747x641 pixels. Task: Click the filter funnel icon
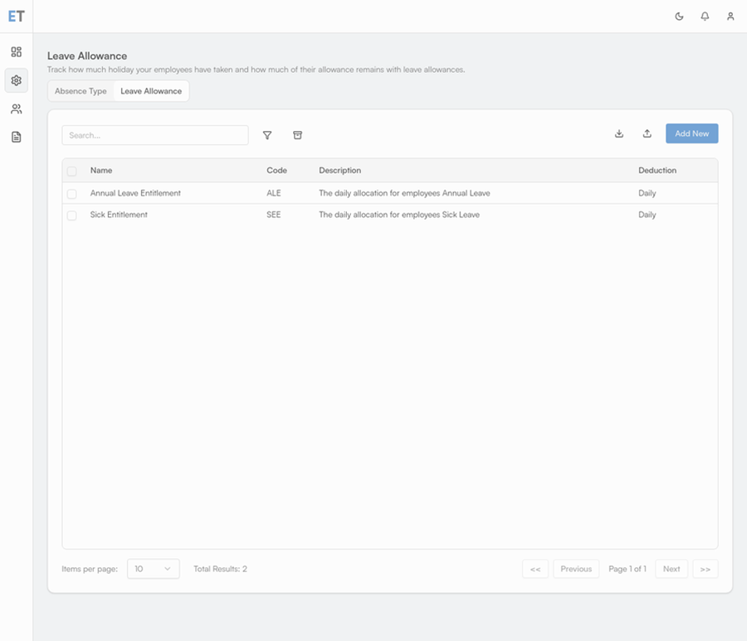coord(267,135)
